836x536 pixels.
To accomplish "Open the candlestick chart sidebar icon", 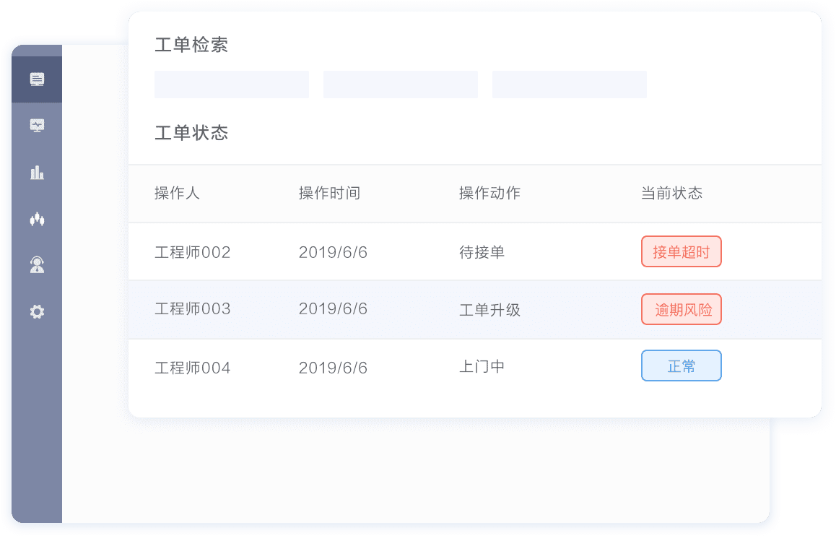I will pos(37,219).
